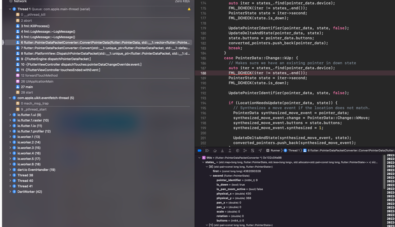
Task: Open Thread 1 in the debug jump bar
Action: tap(291, 150)
